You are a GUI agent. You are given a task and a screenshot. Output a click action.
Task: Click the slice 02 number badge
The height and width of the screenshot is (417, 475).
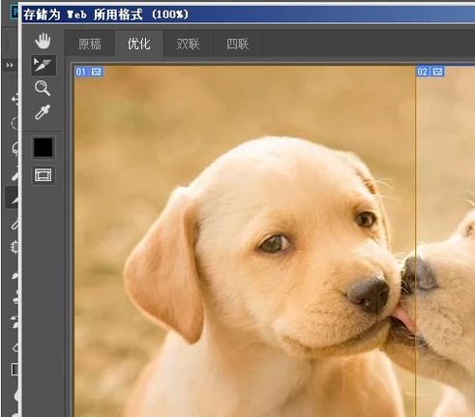(x=422, y=72)
